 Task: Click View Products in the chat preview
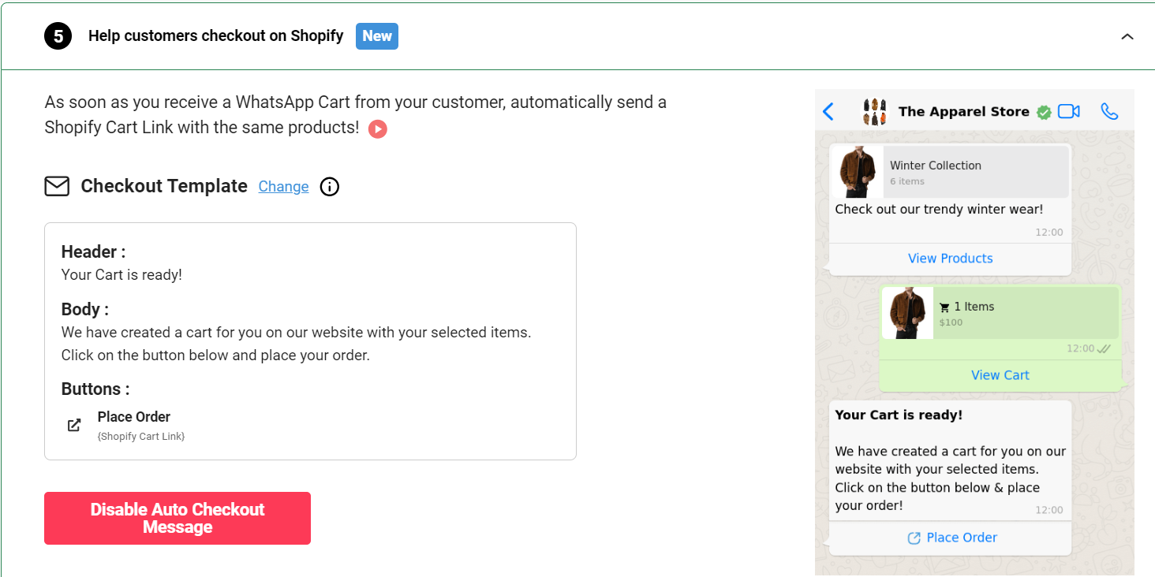pos(950,258)
